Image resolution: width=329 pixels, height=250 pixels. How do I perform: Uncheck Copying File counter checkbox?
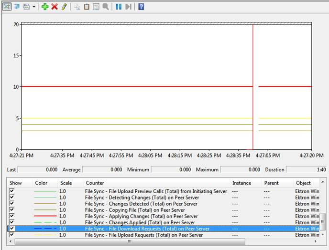click(12, 209)
